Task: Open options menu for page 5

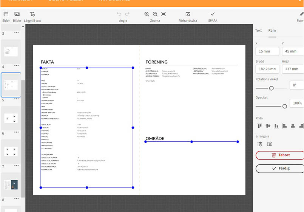Action: click(17, 99)
